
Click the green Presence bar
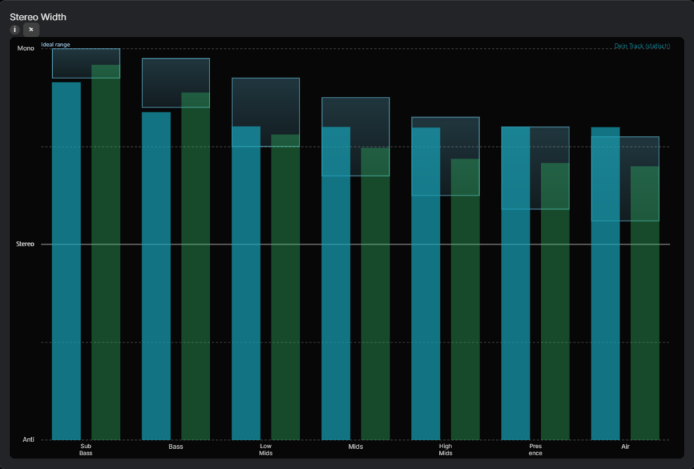pos(554,311)
